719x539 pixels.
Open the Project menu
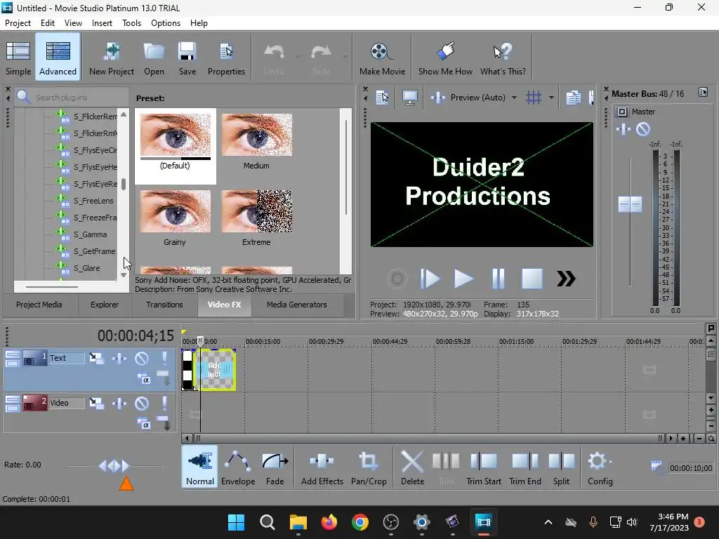(18, 23)
